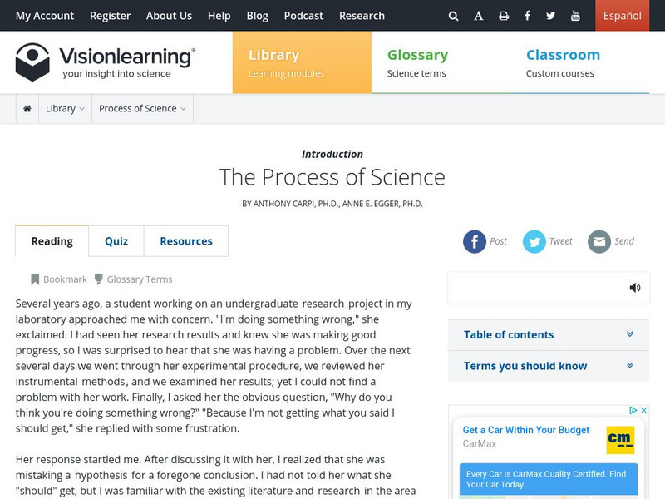Open the Glossary section
Image resolution: width=665 pixels, height=499 pixels.
[416, 55]
